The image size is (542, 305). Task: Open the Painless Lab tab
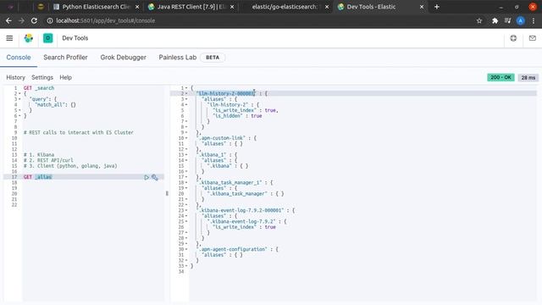pyautogui.click(x=177, y=58)
